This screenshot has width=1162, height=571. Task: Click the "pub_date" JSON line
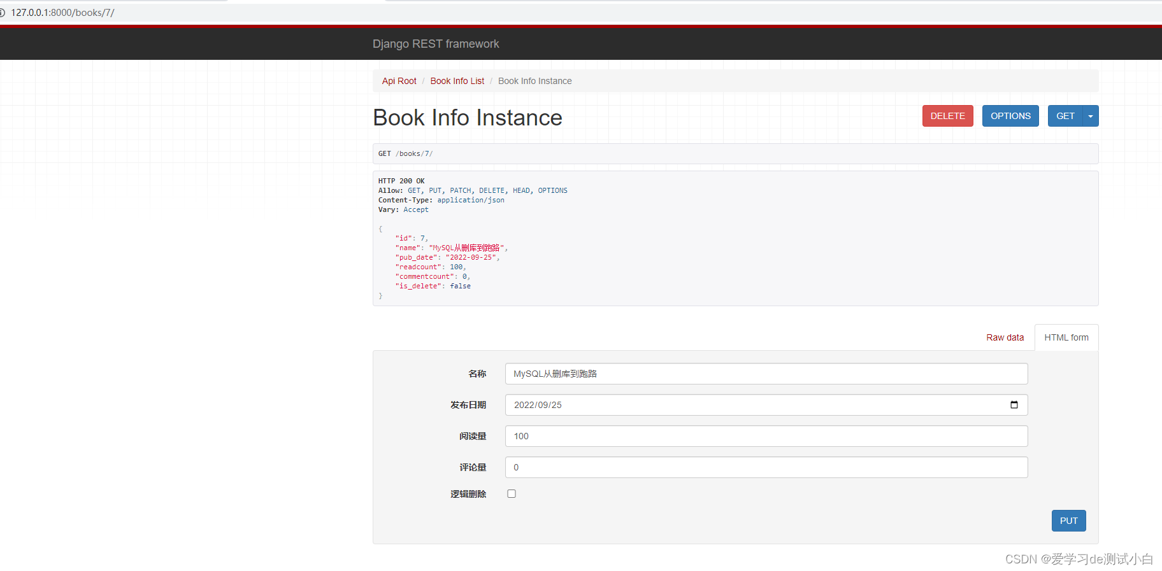click(447, 257)
